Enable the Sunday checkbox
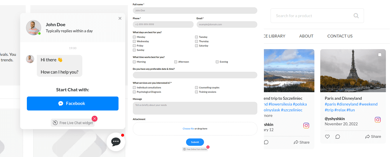The width and height of the screenshot is (390, 157). pos(134,50)
